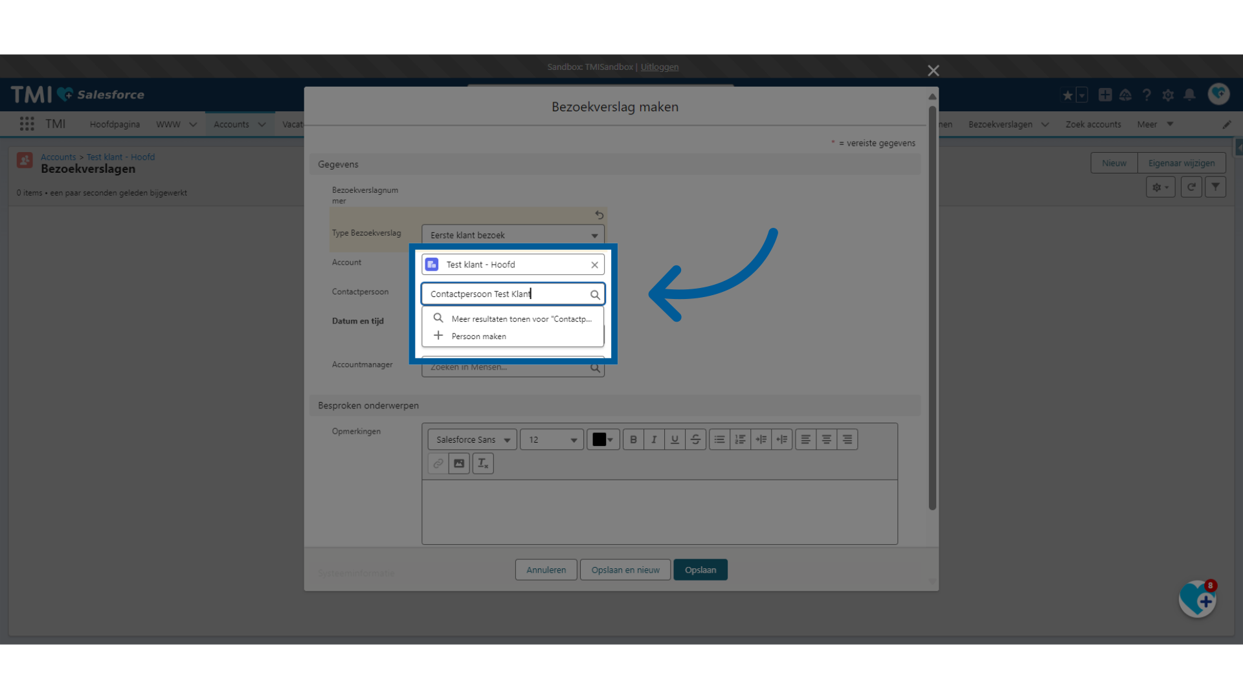Click the Insert Image icon
Image resolution: width=1243 pixels, height=699 pixels.
pyautogui.click(x=459, y=463)
